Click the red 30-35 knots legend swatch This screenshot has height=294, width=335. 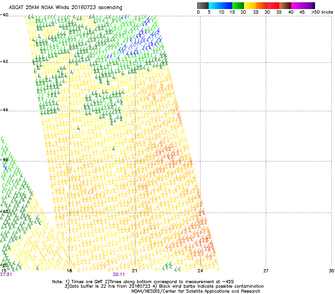(x=273, y=5)
